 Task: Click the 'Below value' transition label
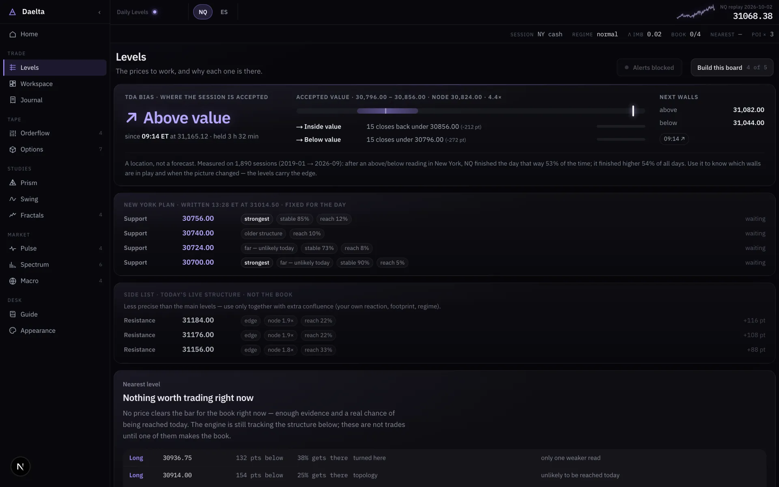click(318, 140)
